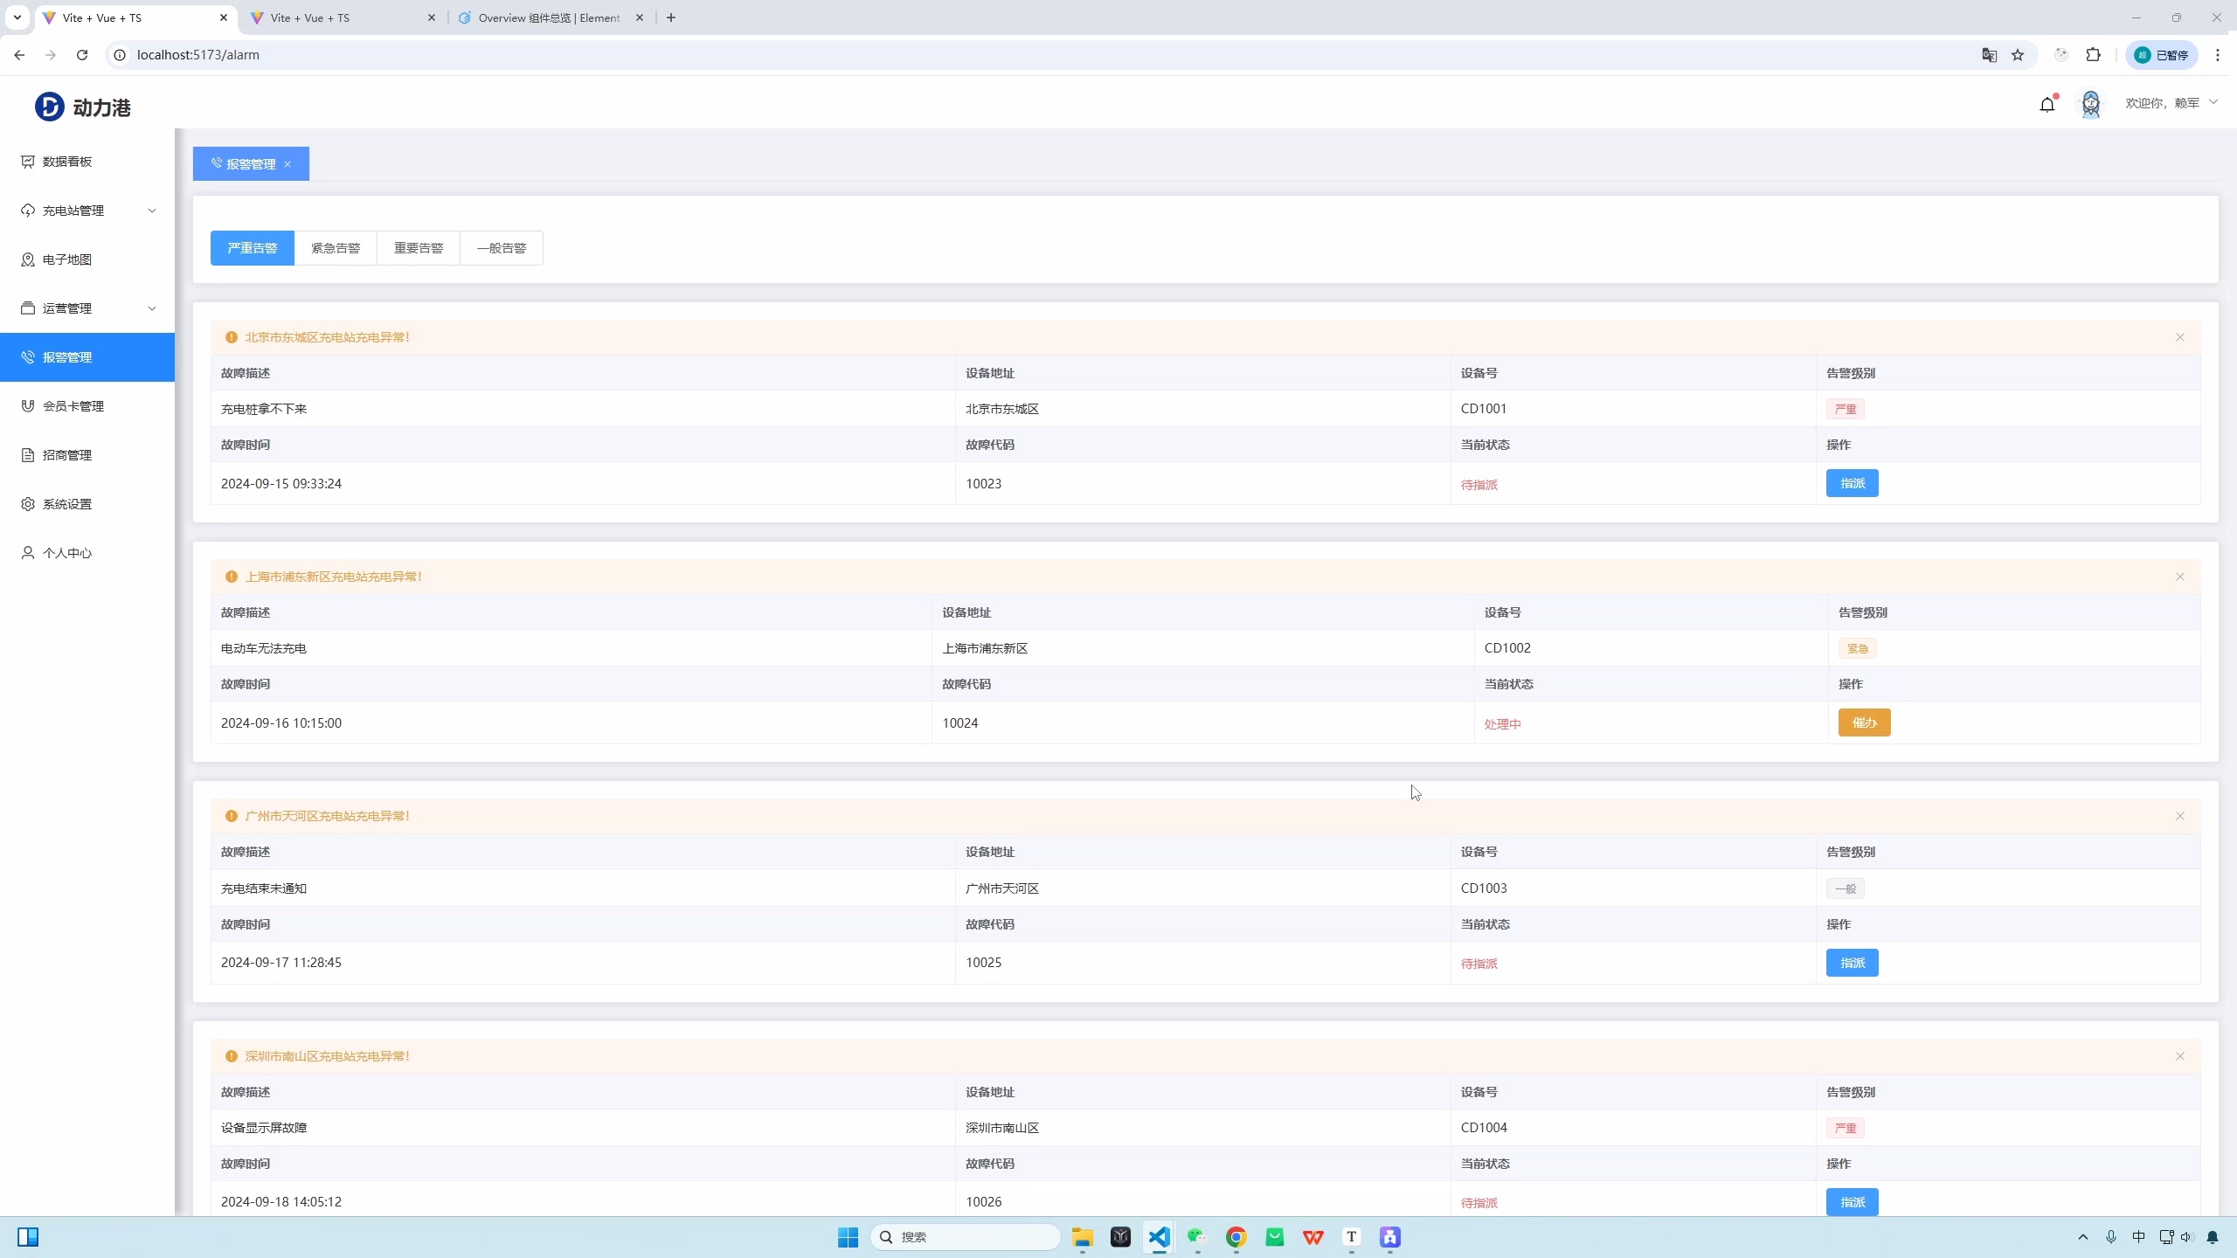Close the 报警管理 page tab
Screen dimensions: 2237x1258
[287, 164]
